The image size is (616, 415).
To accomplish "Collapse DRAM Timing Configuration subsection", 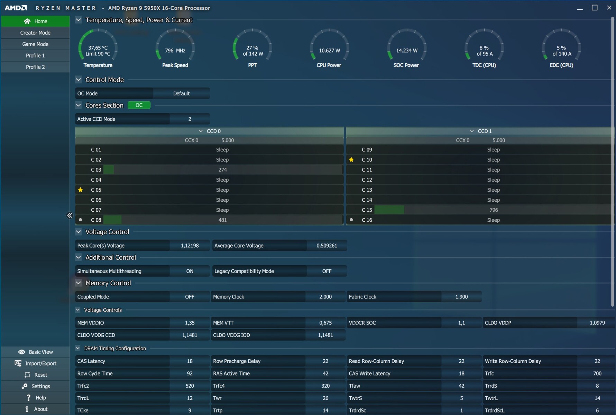I will (x=78, y=348).
